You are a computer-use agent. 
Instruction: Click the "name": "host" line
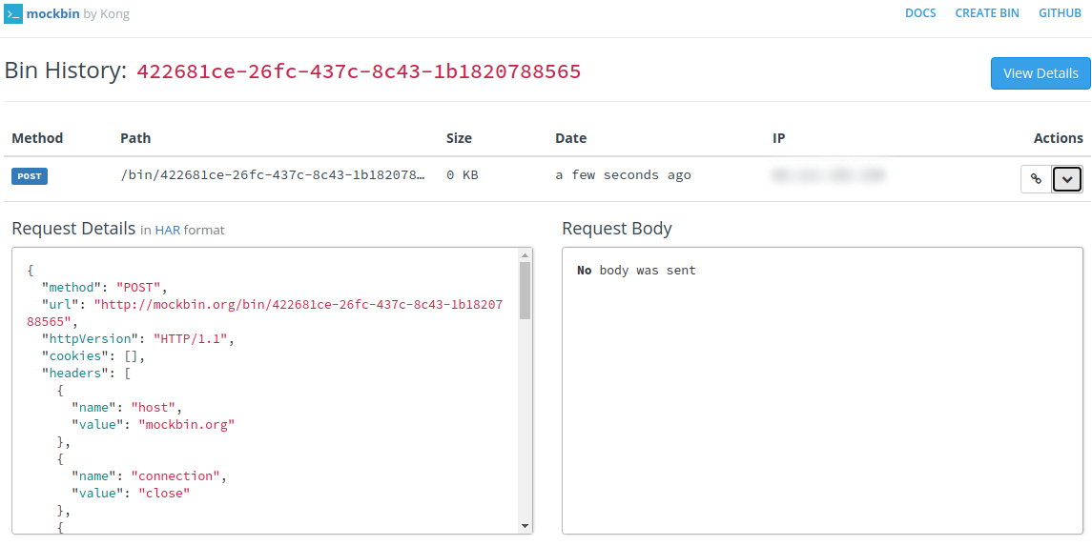tap(128, 408)
